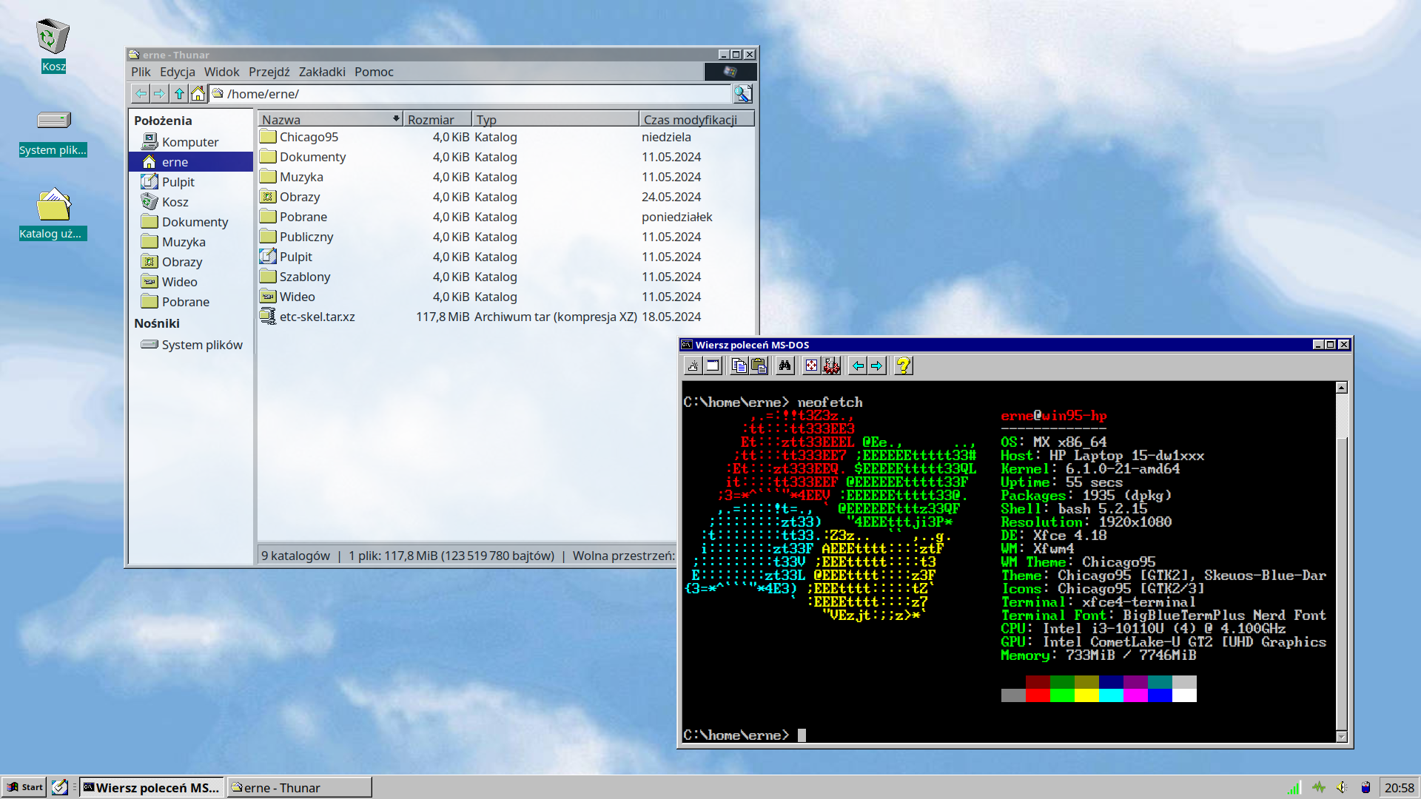Click the Wiersz poleceń MS... taskbar button
The width and height of the screenshot is (1421, 799).
coord(151,787)
